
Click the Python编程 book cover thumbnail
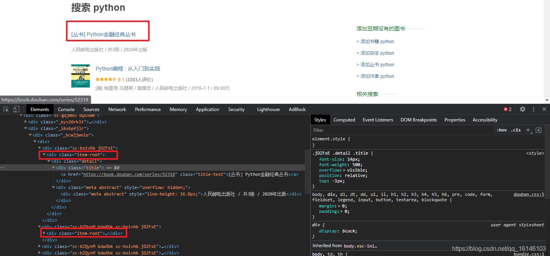pos(81,76)
